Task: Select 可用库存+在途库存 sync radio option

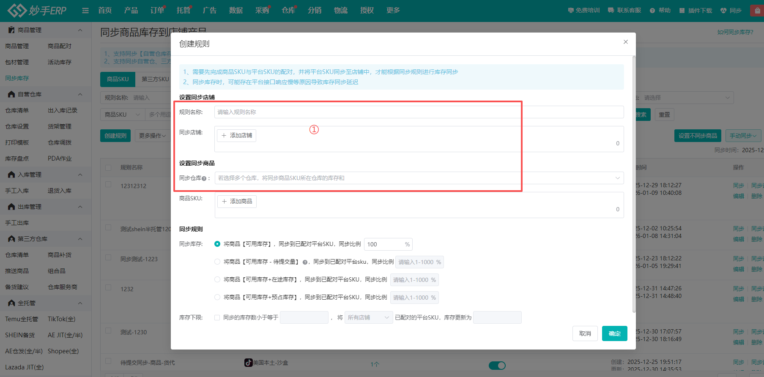Action: click(217, 279)
